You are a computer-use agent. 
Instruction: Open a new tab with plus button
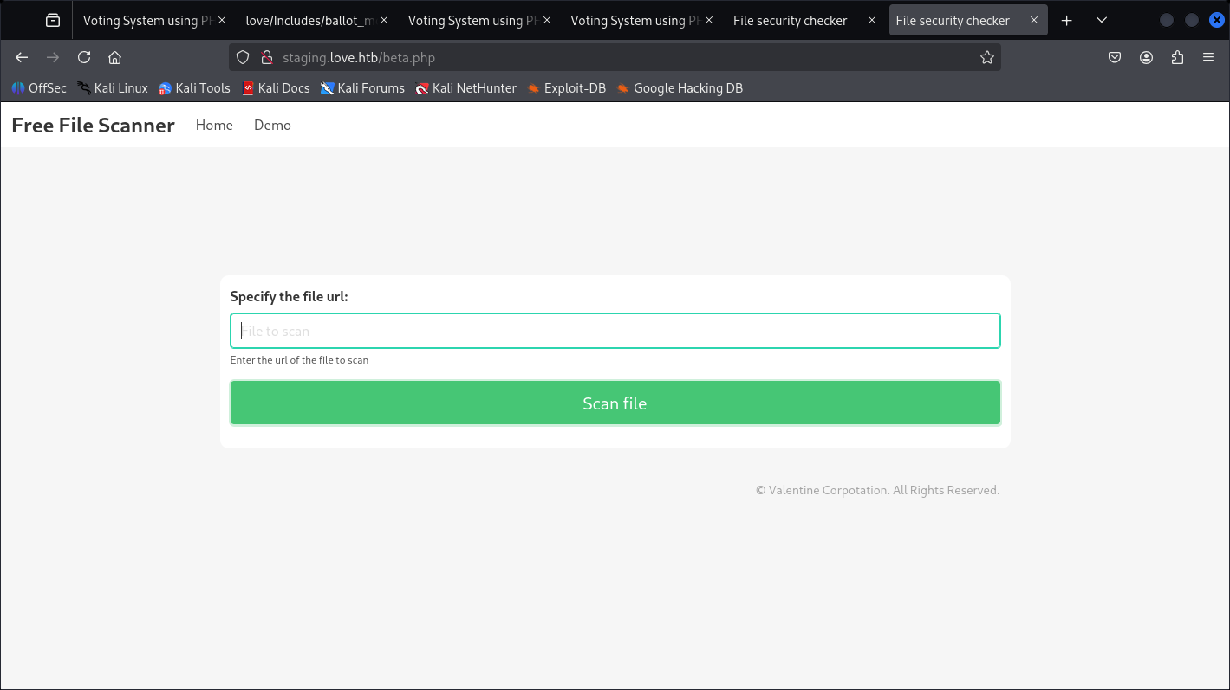click(1067, 20)
